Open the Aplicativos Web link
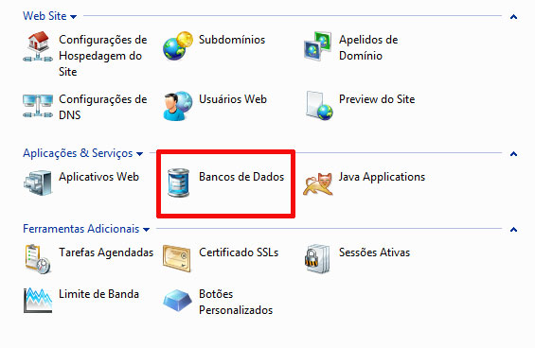Image resolution: width=535 pixels, height=348 pixels. coord(98,177)
